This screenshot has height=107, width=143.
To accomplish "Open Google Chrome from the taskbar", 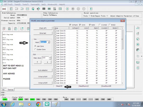I will click(x=38, y=104).
